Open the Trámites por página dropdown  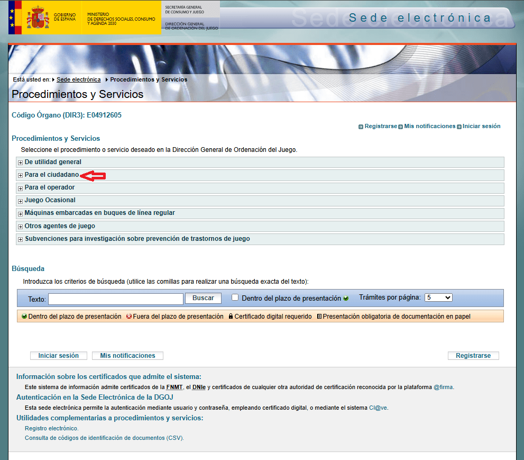coord(438,297)
